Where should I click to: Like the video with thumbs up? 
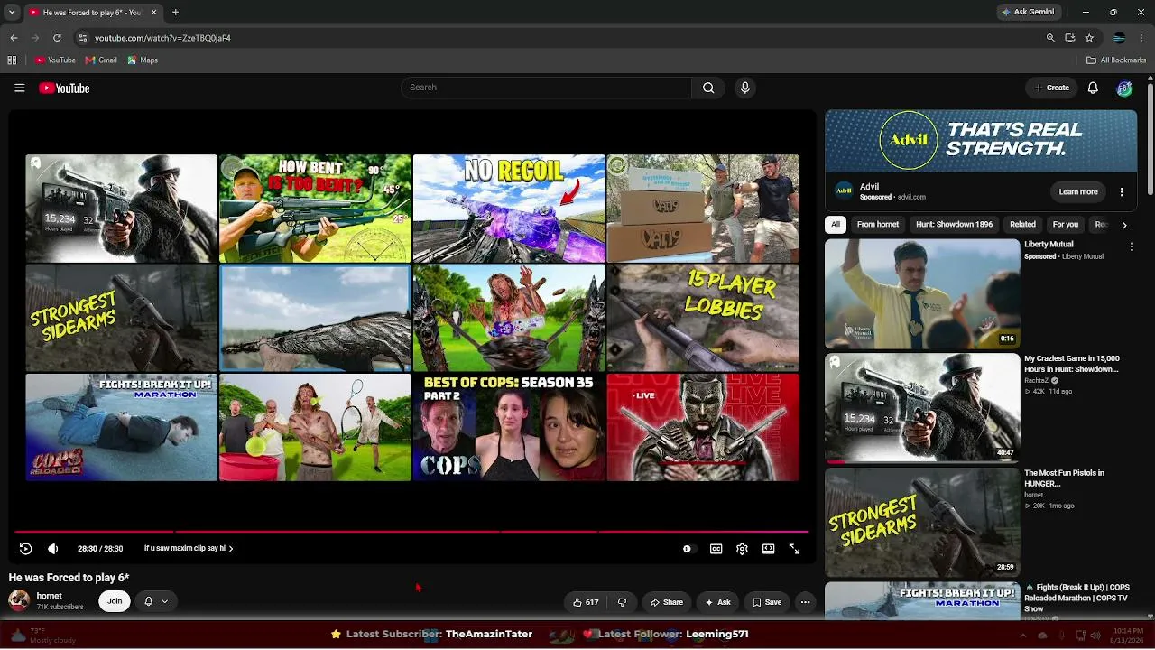tap(586, 602)
